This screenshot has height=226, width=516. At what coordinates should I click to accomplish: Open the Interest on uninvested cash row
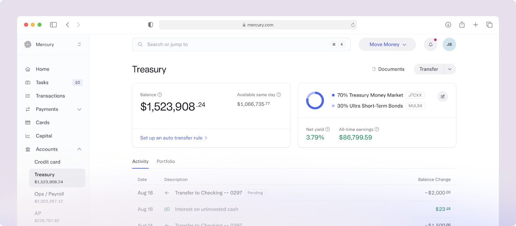pos(294,209)
